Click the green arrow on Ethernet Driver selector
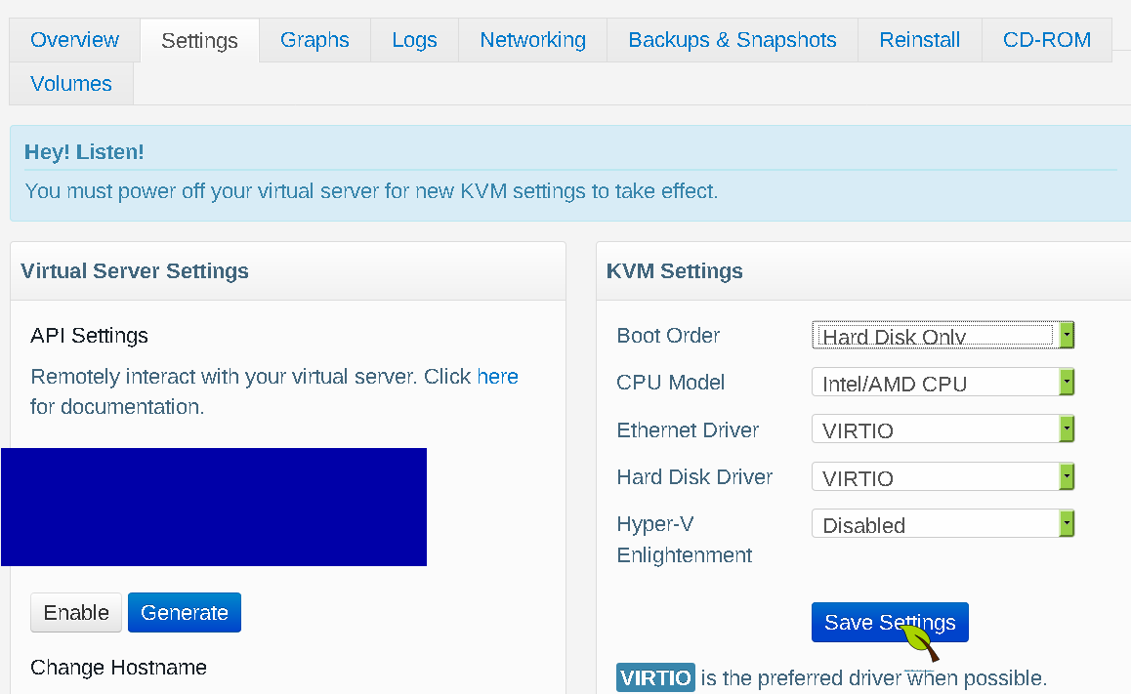Screen dimensions: 1131x694 point(1068,429)
